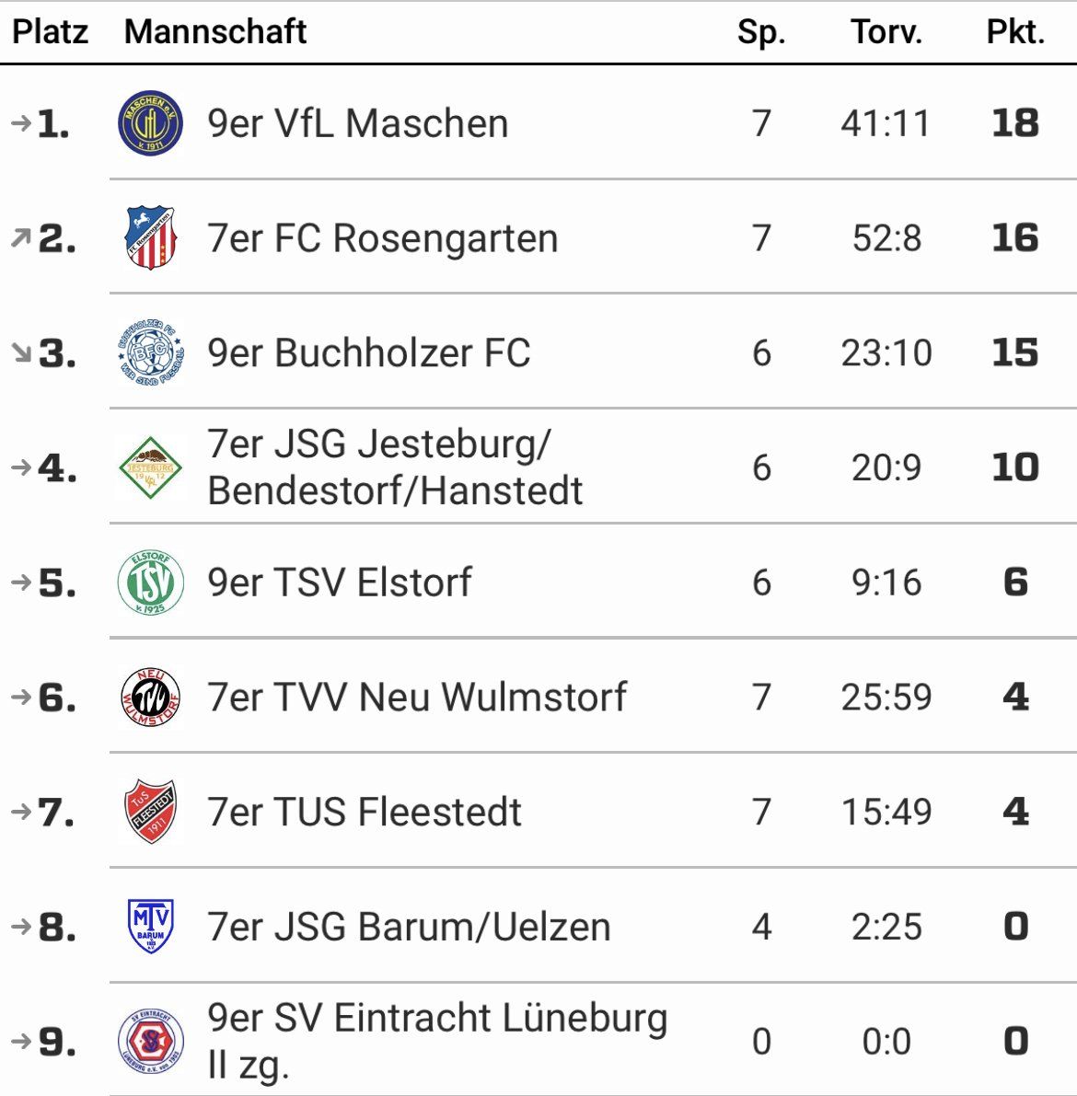The width and height of the screenshot is (1077, 1096).
Task: Select the 7er TVV Neu Wulmstorf name
Action: pos(417,697)
